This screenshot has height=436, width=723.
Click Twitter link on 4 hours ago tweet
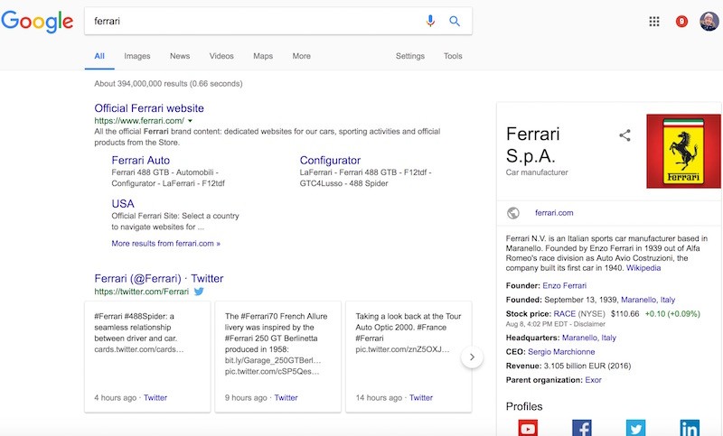coord(155,398)
